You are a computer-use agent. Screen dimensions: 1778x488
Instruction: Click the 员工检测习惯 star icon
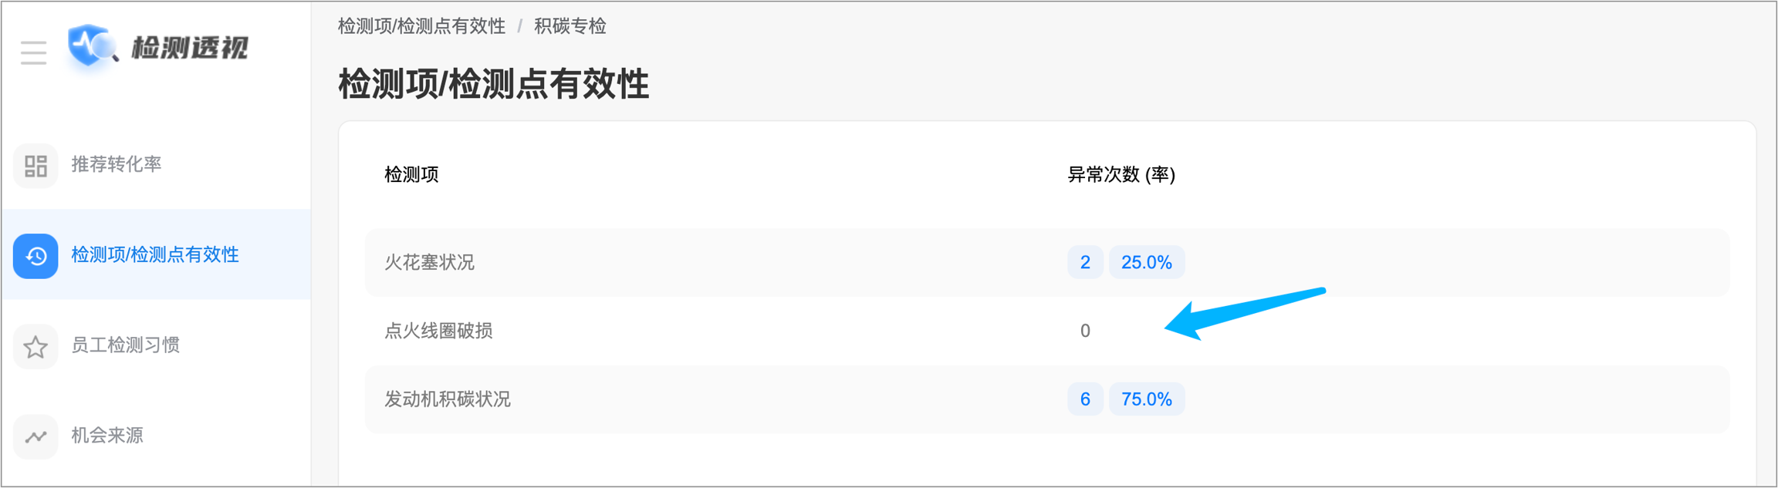[x=35, y=346]
